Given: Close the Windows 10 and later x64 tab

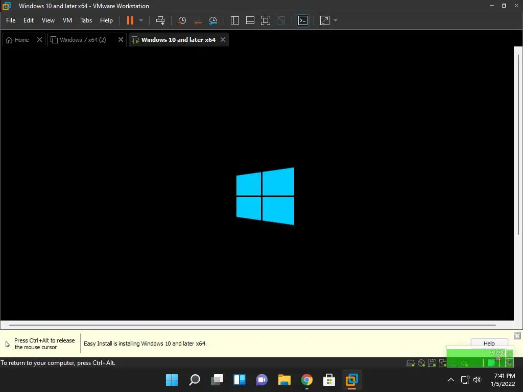Looking at the screenshot, I should pos(223,40).
